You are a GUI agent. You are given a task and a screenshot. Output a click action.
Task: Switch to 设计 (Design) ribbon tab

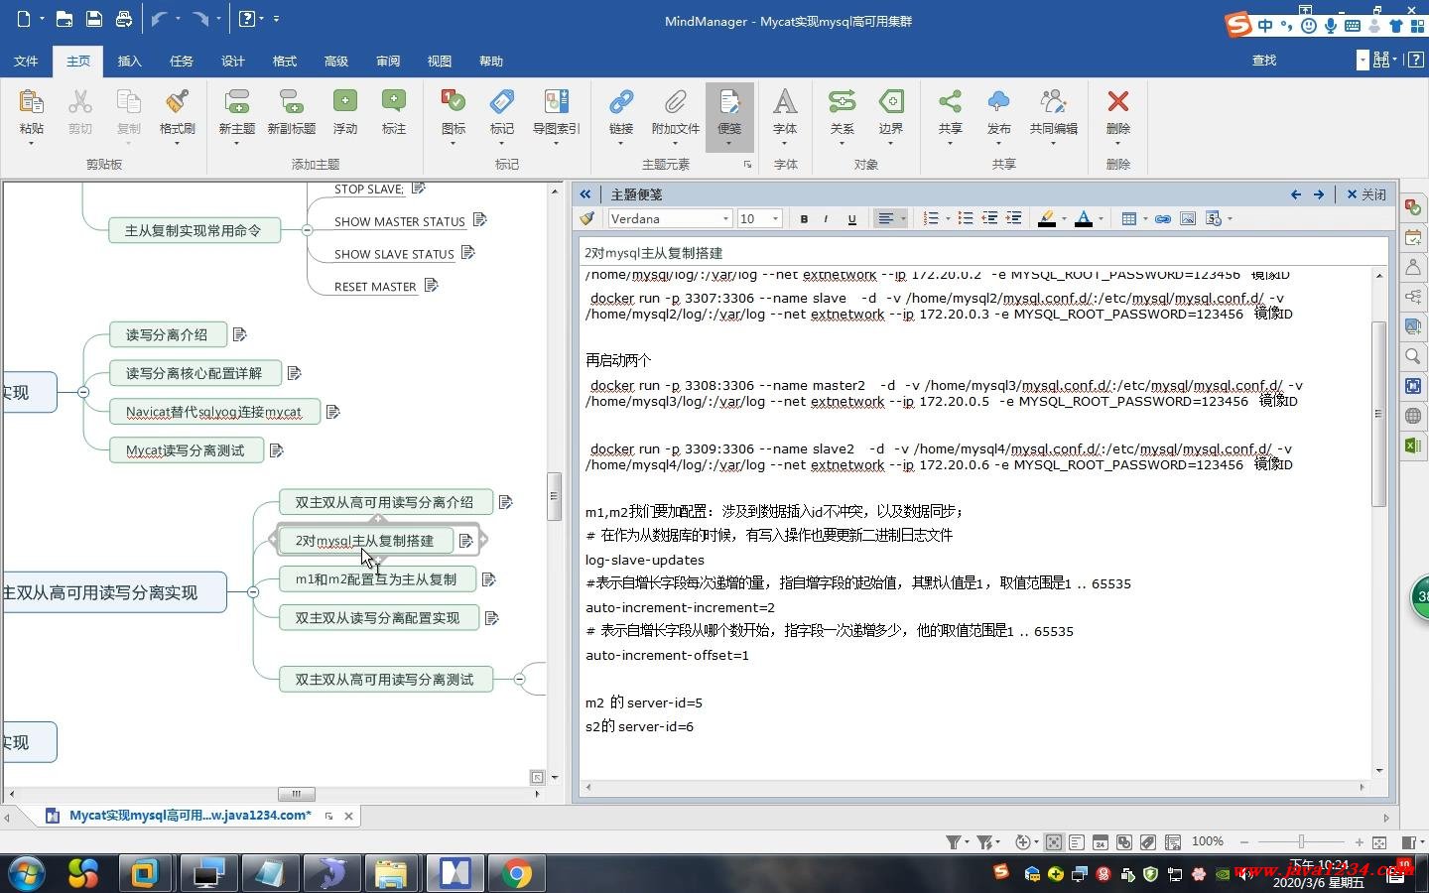[x=233, y=61]
